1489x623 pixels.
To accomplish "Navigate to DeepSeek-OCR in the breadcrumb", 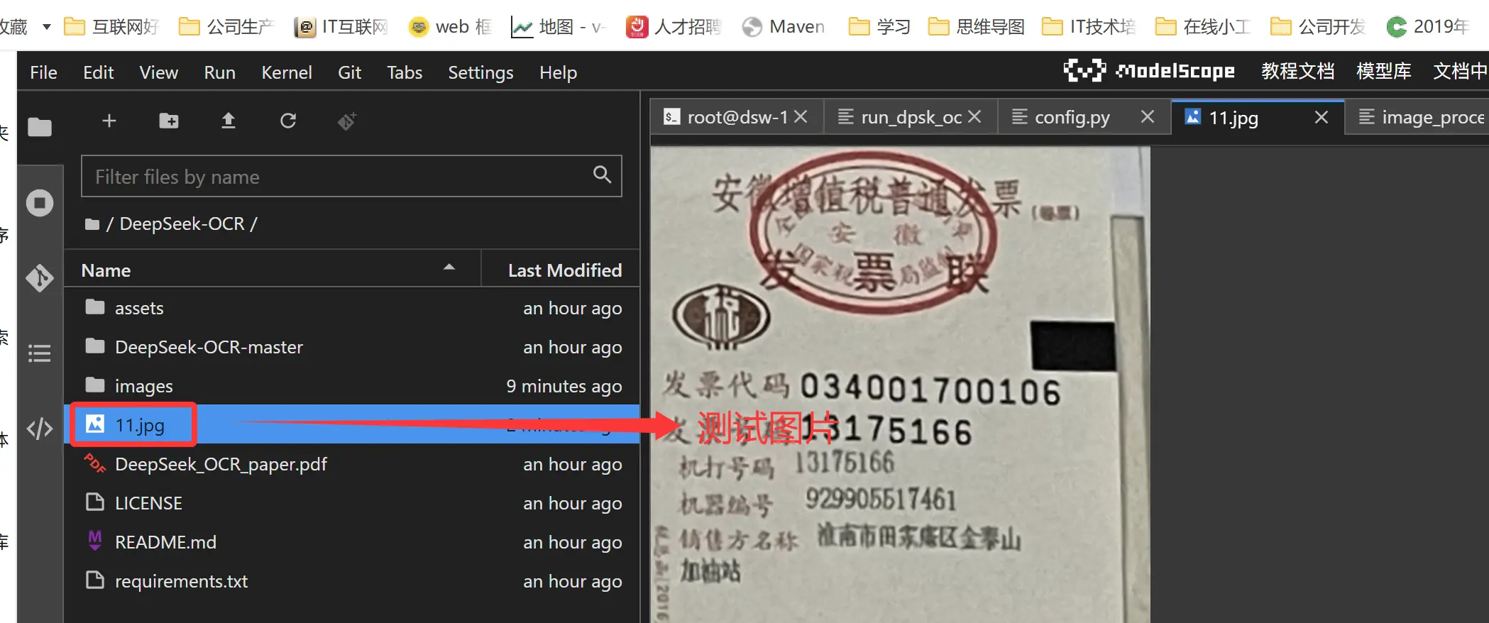I will [x=182, y=224].
